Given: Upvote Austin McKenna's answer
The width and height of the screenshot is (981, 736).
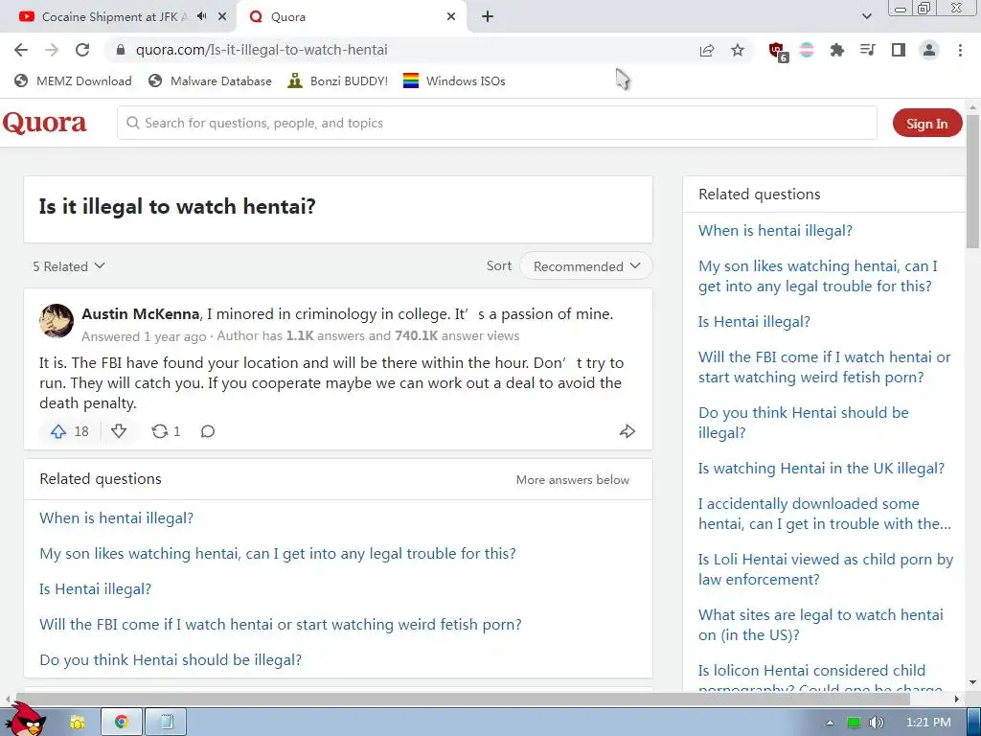Looking at the screenshot, I should 69,431.
